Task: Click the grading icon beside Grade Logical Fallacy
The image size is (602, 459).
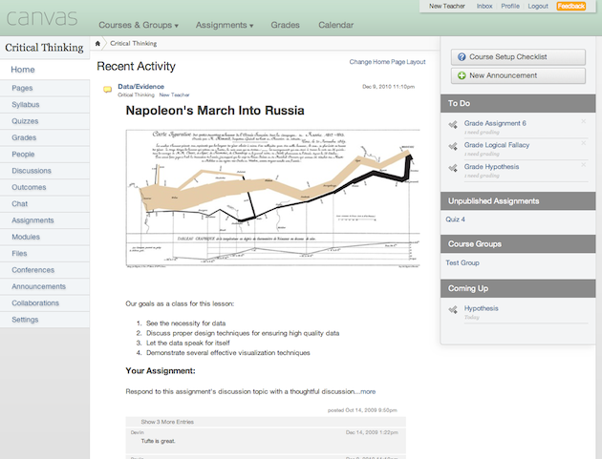Action: point(453,146)
